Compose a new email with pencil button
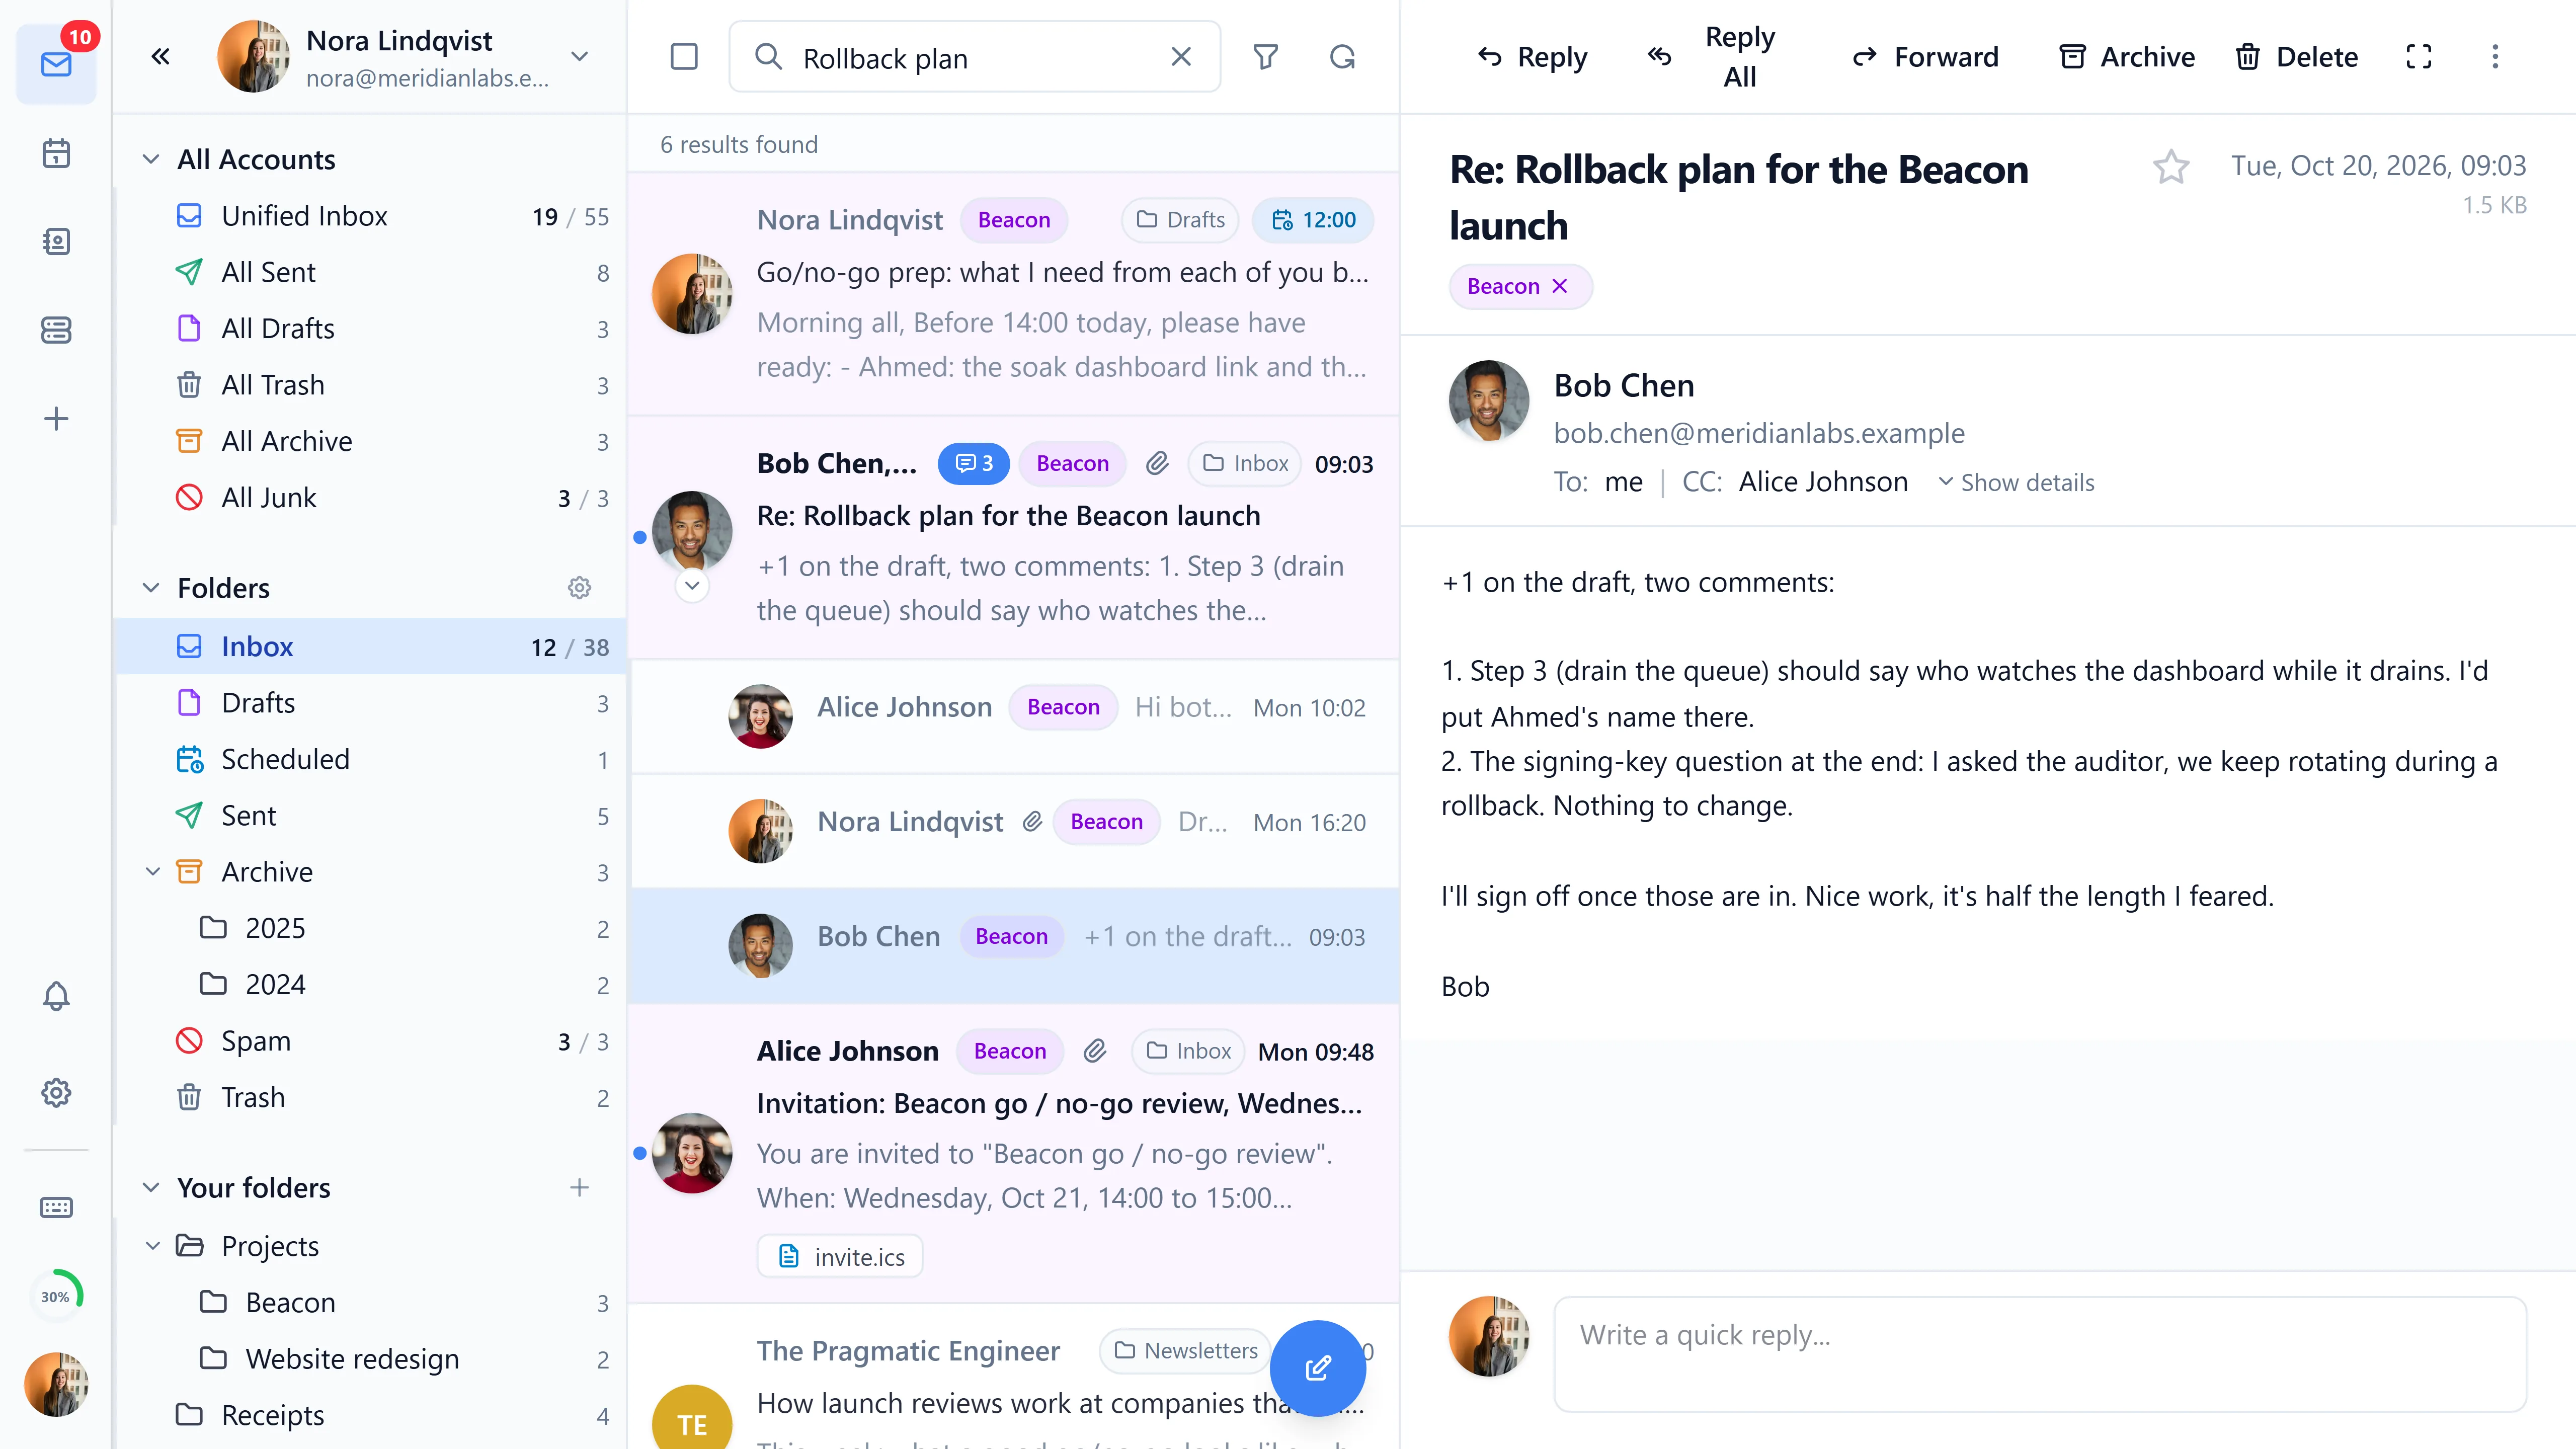Viewport: 2576px width, 1449px height. tap(1318, 1368)
